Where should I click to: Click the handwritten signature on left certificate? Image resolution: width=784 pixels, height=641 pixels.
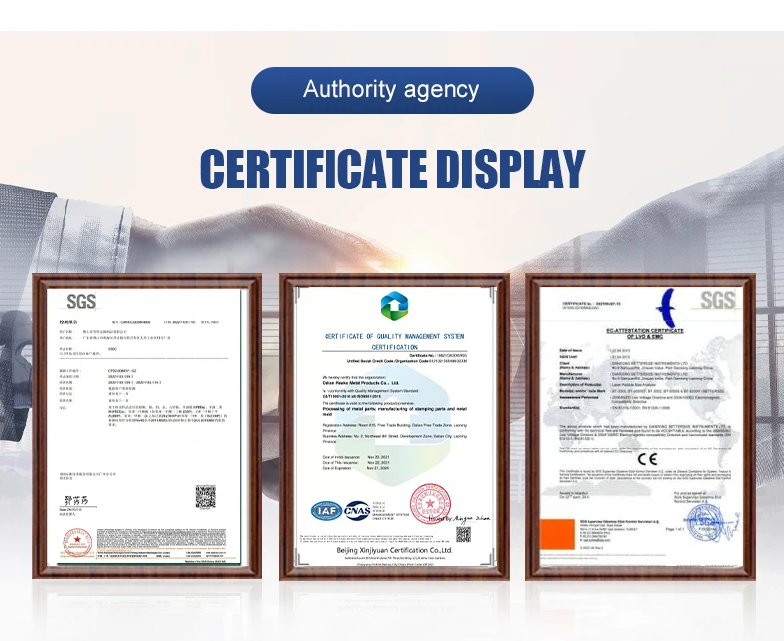[x=76, y=500]
